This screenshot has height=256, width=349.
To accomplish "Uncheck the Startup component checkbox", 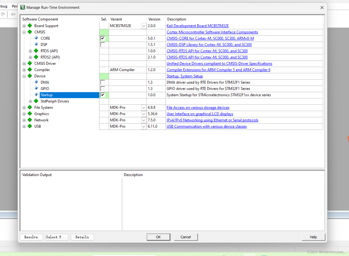I will pyautogui.click(x=103, y=95).
